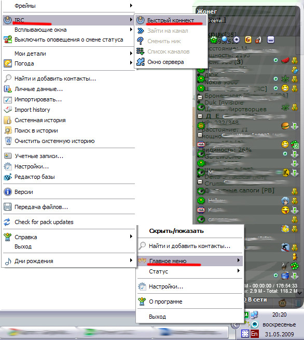Viewport: 304px width, 340px height.
Task: Open the IRC menu item
Action: point(69,20)
